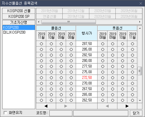
Task: Click strike price 275.00
Action: (87, 72)
